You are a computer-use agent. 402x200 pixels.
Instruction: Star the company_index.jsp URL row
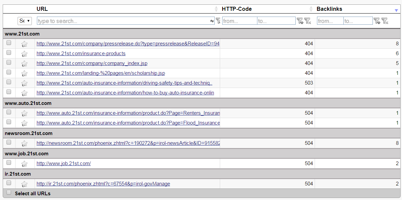tap(24, 63)
